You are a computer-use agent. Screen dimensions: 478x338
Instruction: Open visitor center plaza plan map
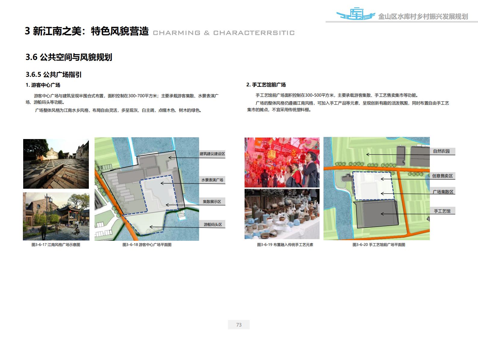coord(147,189)
